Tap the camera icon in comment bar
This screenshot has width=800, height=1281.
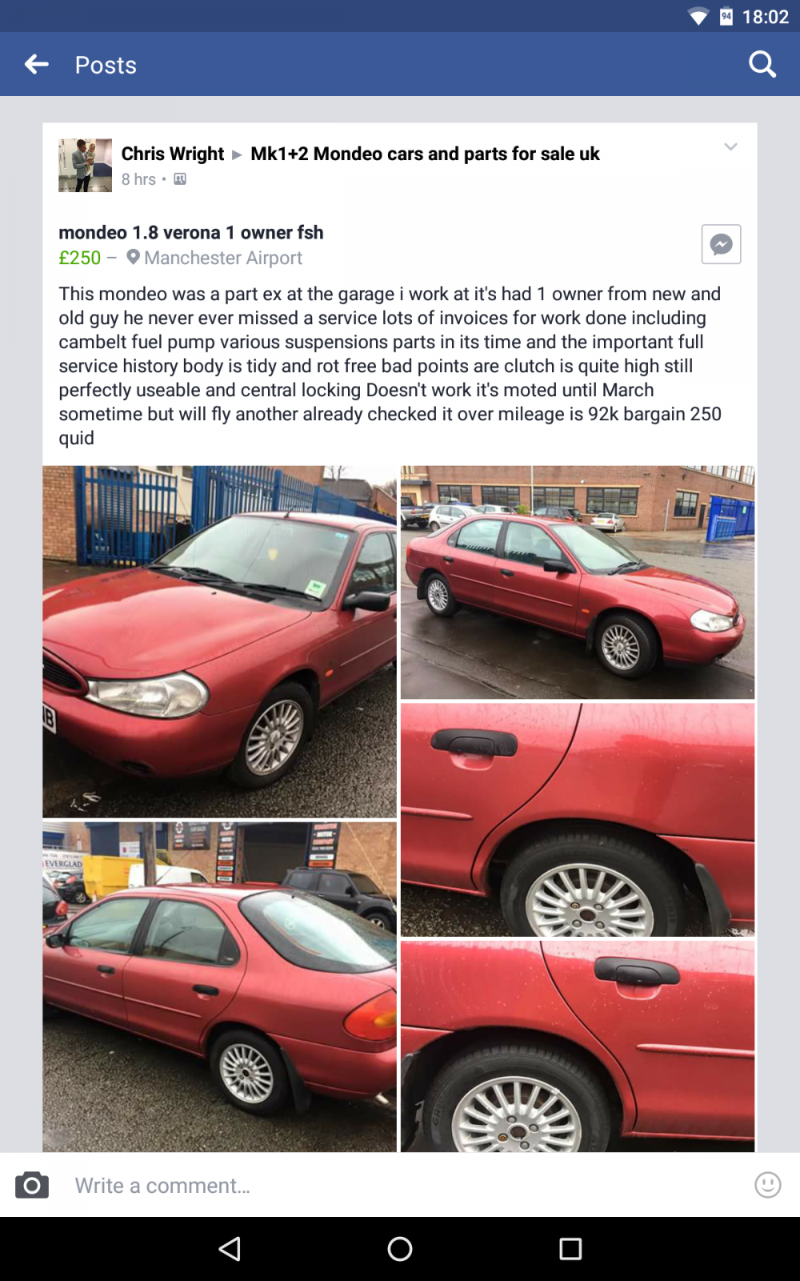point(32,1185)
